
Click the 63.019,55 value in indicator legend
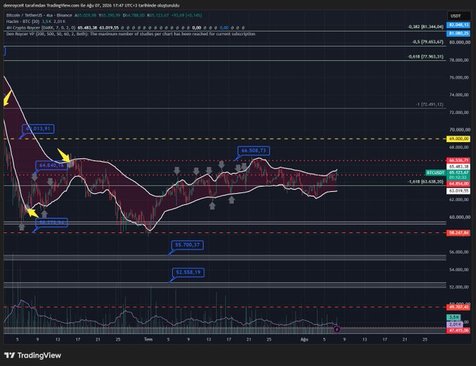coord(109,27)
